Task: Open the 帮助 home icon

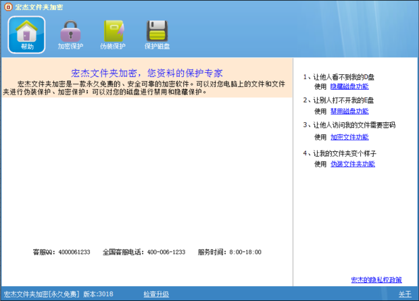Action: click(26, 35)
